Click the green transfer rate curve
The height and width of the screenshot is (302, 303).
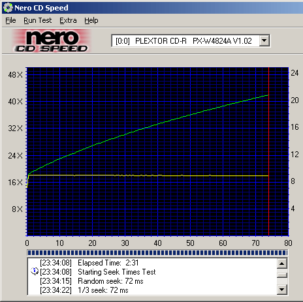point(148,127)
